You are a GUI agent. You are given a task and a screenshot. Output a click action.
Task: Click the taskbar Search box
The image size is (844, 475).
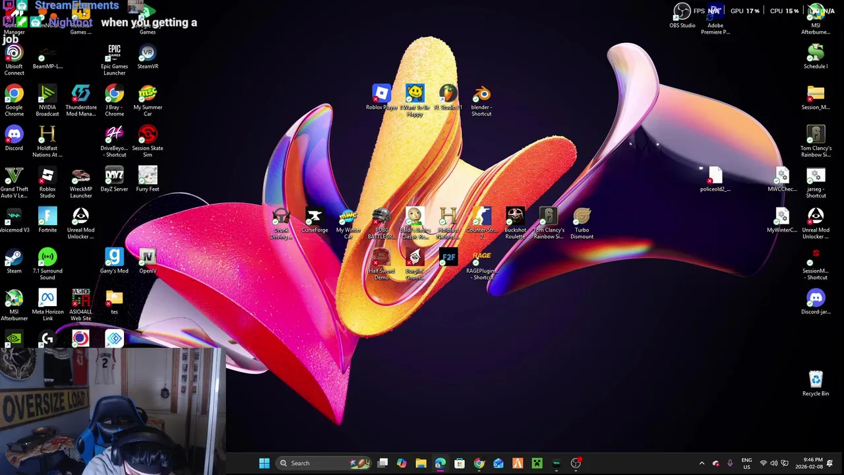point(324,463)
